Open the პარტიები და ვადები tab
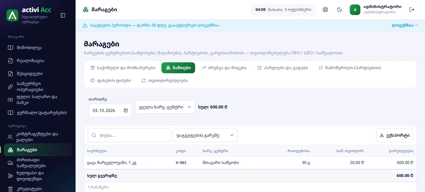The width and height of the screenshot is (425, 192). tap(282, 68)
